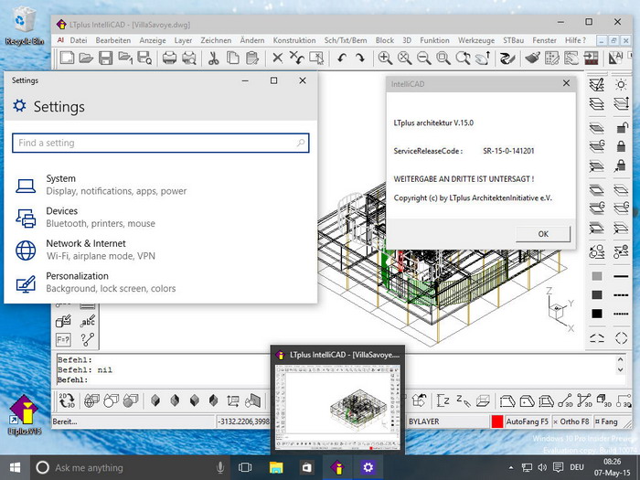Viewport: 640px width, 480px height.
Task: Close the IntelliCAD about dialog
Action: [566, 83]
